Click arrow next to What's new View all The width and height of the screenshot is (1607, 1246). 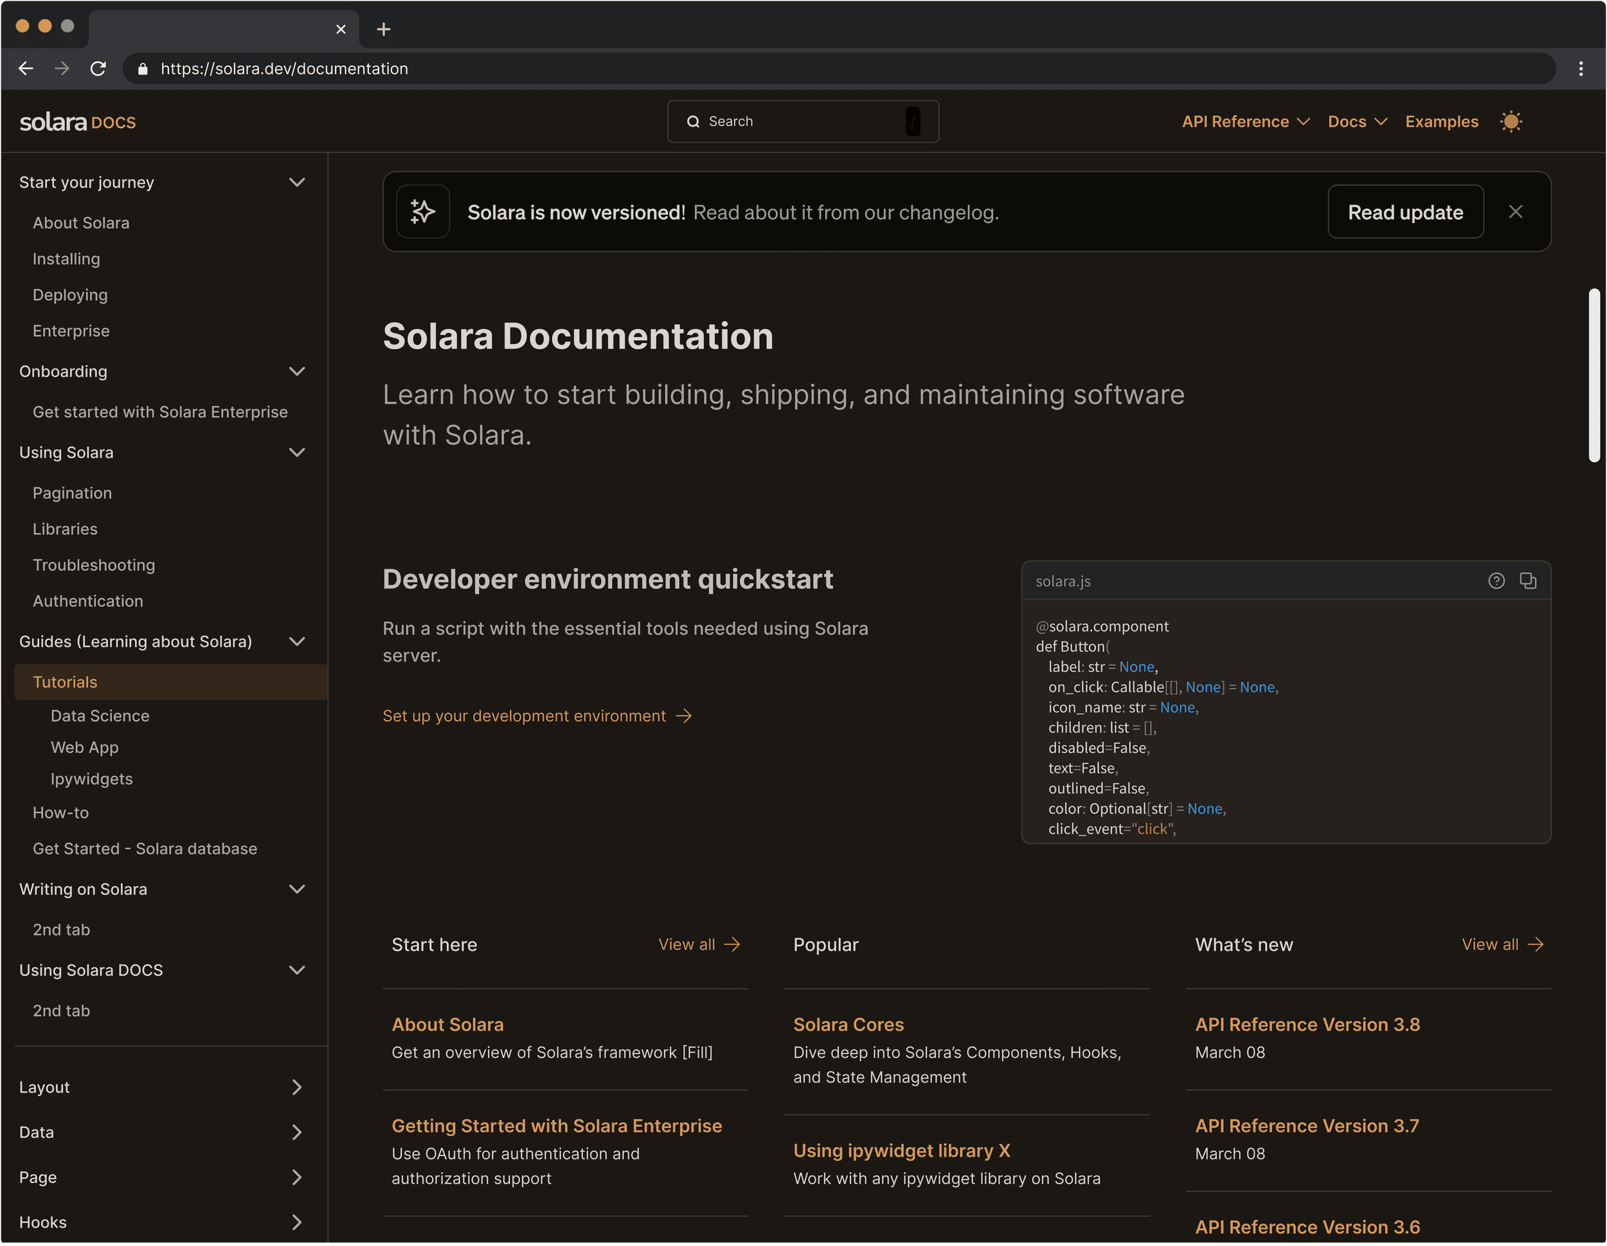tap(1536, 944)
